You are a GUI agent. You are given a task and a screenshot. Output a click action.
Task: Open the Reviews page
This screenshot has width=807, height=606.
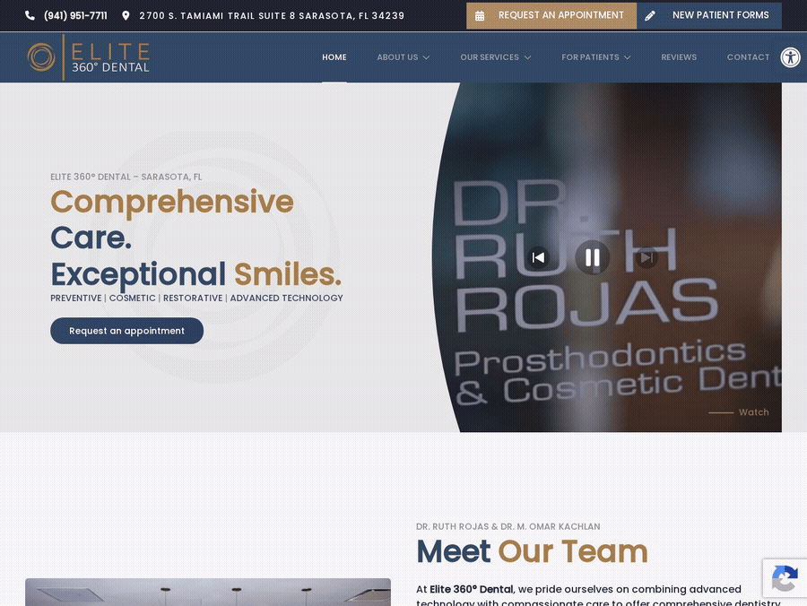point(679,57)
